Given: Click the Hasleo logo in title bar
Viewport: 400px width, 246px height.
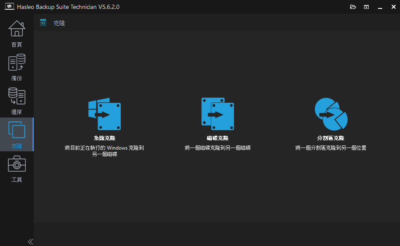Looking at the screenshot, I should (x=9, y=7).
